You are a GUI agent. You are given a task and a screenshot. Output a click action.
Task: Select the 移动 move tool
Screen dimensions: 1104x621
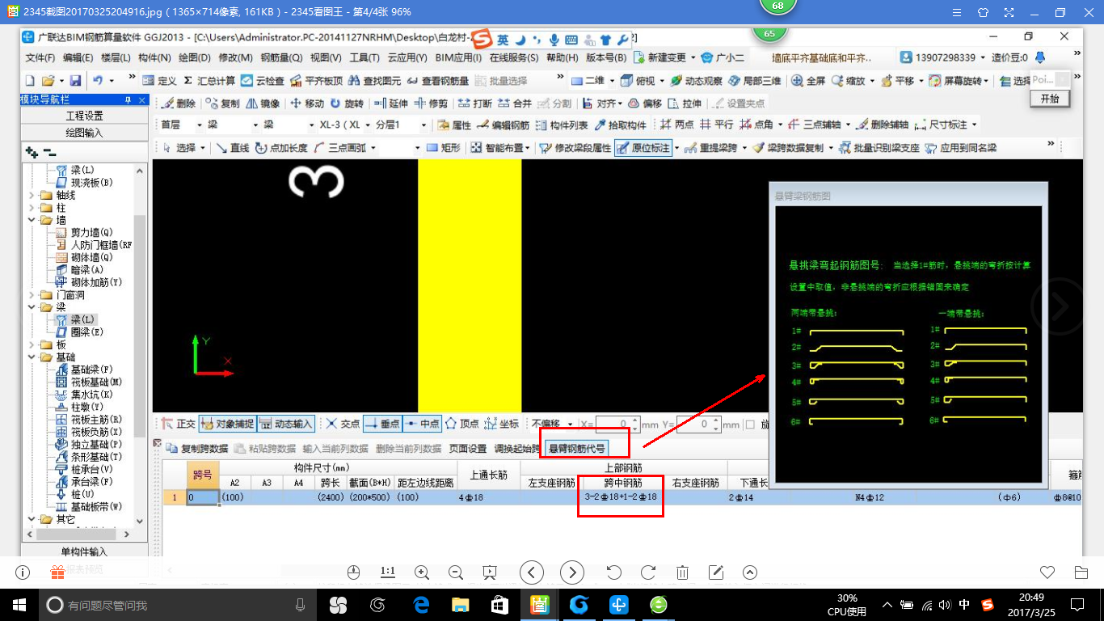pos(307,103)
